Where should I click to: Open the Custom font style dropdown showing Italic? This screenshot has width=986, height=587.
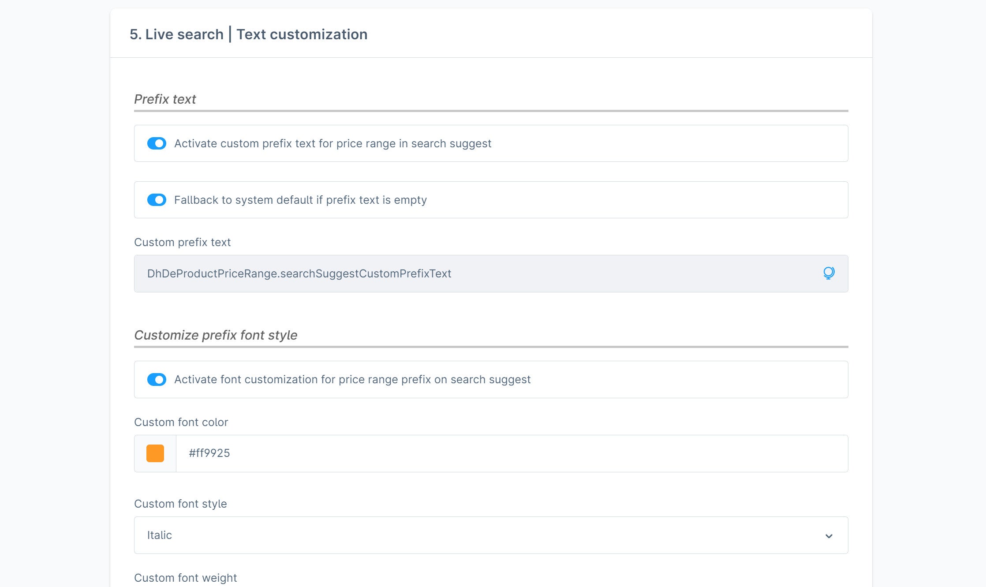[491, 535]
